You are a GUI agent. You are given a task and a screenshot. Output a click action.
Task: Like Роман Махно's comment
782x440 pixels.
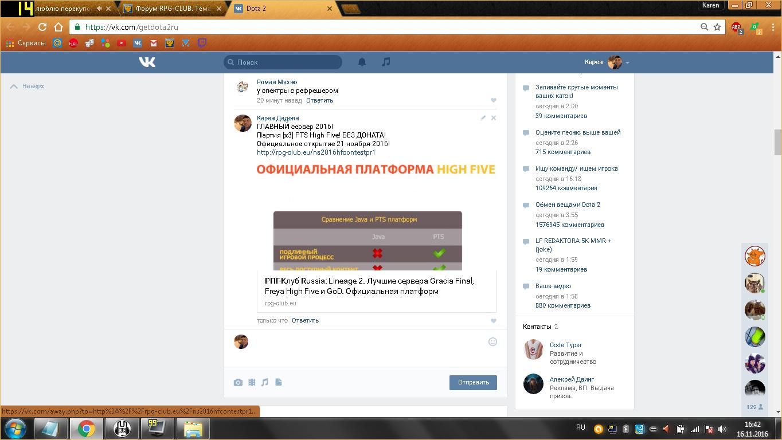[493, 100]
